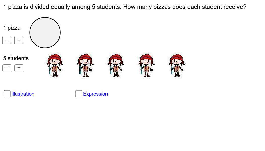The width and height of the screenshot is (265, 151).
Task: Enable the Illustration checkbox
Action: click(x=7, y=94)
